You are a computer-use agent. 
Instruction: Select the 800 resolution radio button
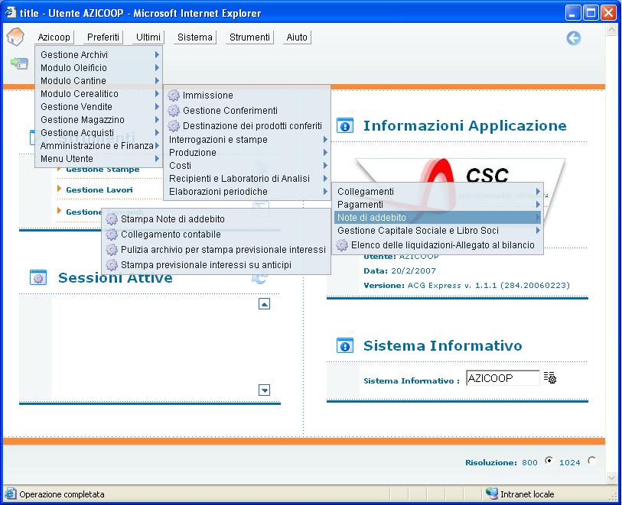(x=549, y=460)
